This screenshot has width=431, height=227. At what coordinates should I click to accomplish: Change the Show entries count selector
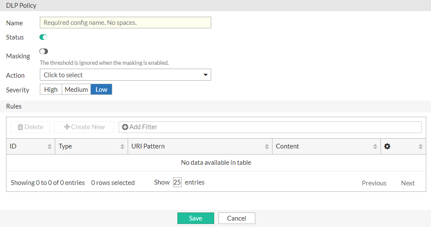[177, 182]
